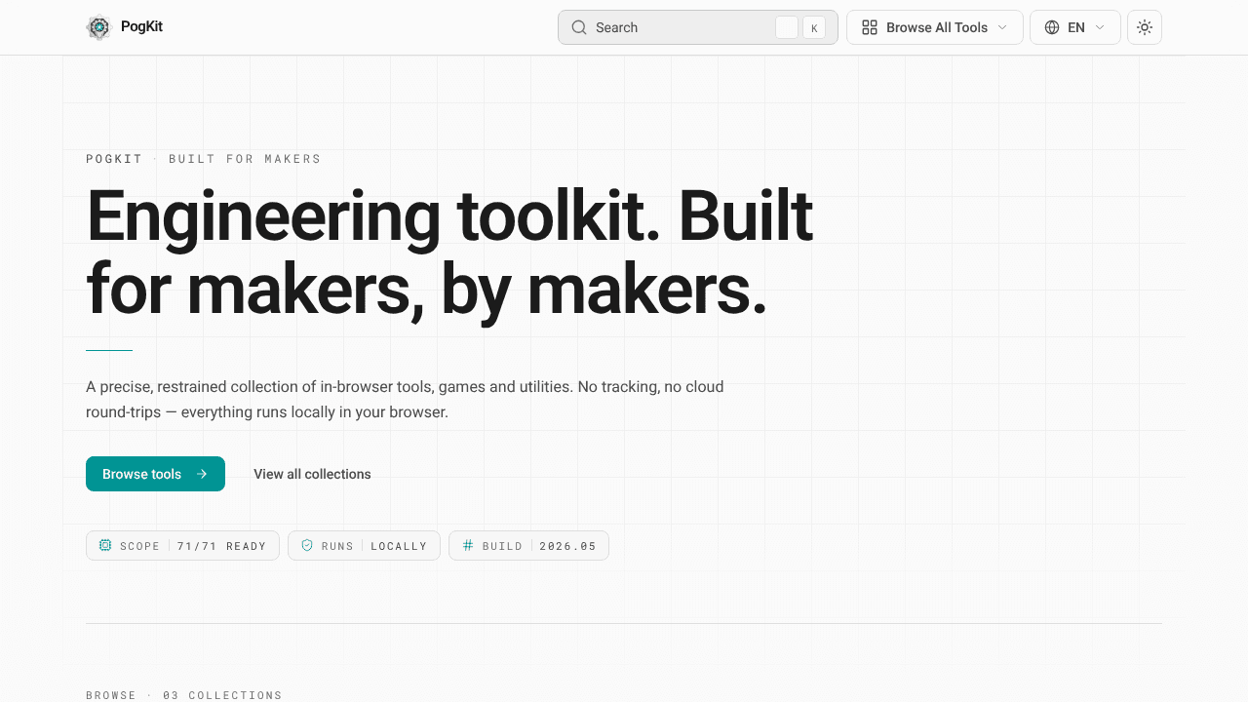The width and height of the screenshot is (1248, 702).
Task: Click the globe language icon
Action: [x=1052, y=27]
